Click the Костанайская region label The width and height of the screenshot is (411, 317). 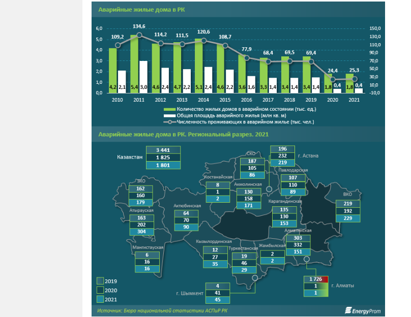pyautogui.click(x=218, y=177)
